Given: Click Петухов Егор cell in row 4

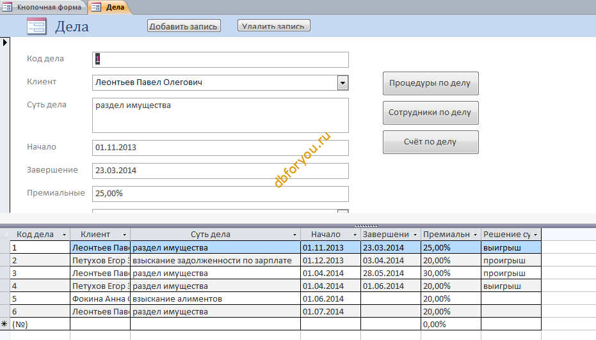Looking at the screenshot, I should tap(101, 286).
